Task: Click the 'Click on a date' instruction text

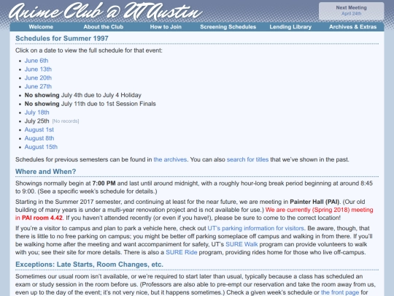Action: pyautogui.click(x=89, y=50)
